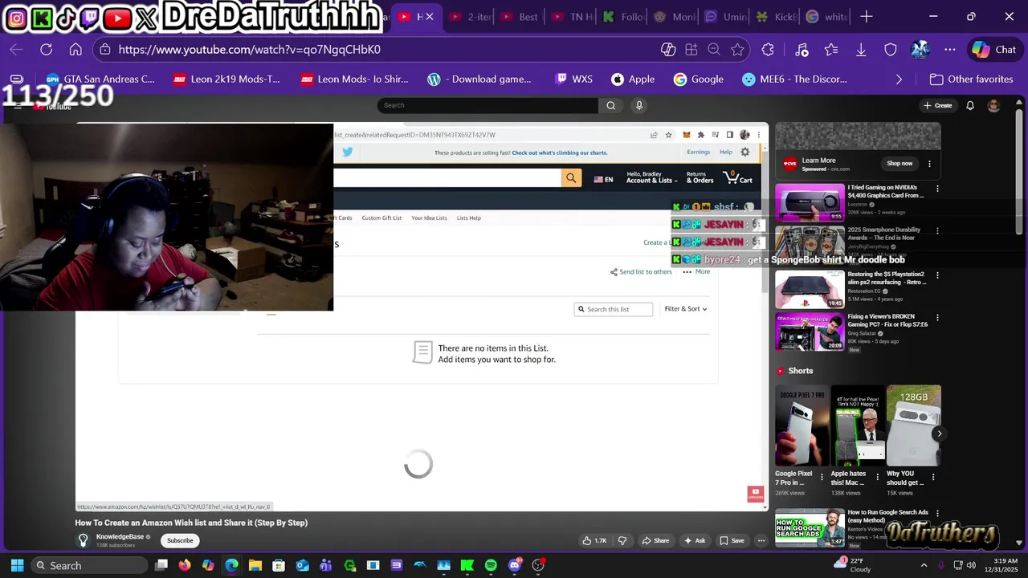Open the WXS Twitch bookmark
Screen dimensions: 1028x578
573,79
